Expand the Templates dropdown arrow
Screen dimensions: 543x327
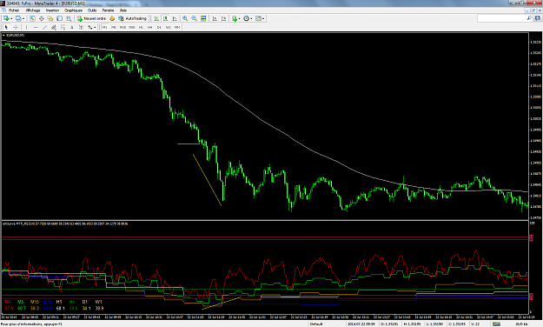click(x=263, y=19)
